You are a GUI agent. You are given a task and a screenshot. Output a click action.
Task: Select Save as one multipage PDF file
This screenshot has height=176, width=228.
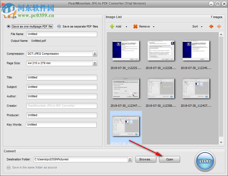[8, 27]
